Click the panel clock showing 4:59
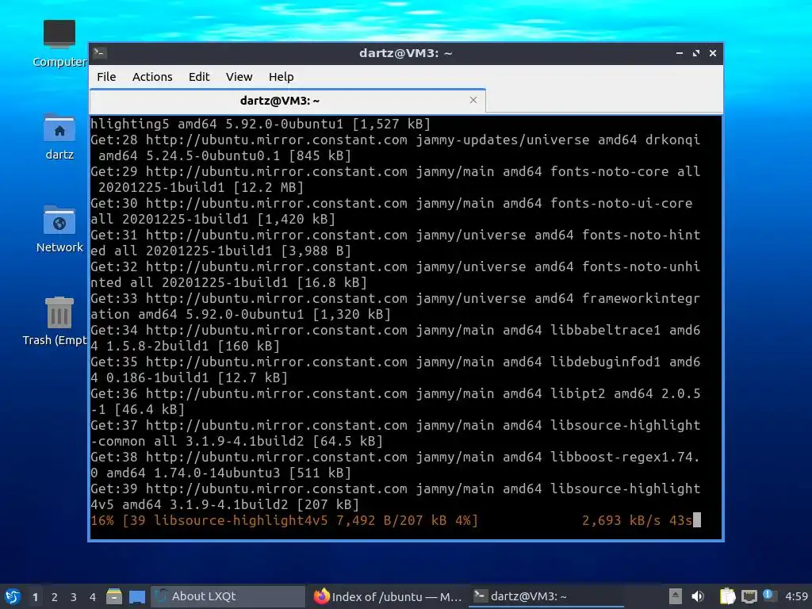Screen dimensions: 812x609 click(796, 596)
